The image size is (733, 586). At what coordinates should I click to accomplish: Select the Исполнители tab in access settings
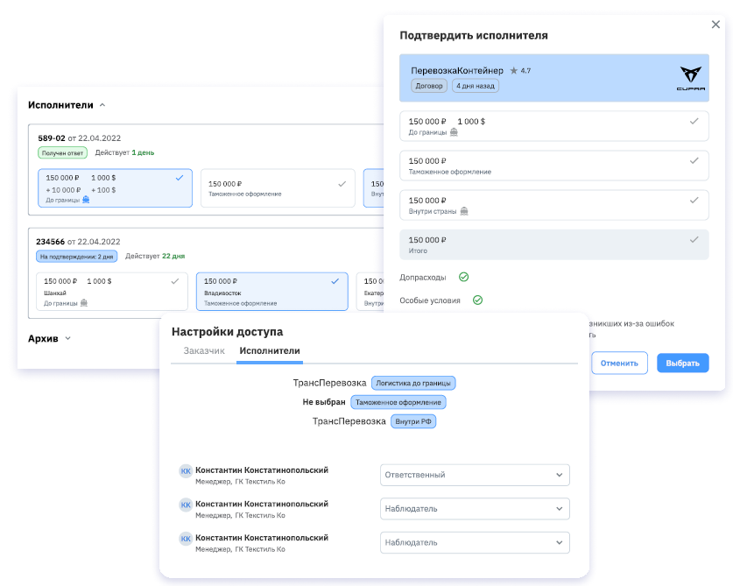tap(270, 351)
